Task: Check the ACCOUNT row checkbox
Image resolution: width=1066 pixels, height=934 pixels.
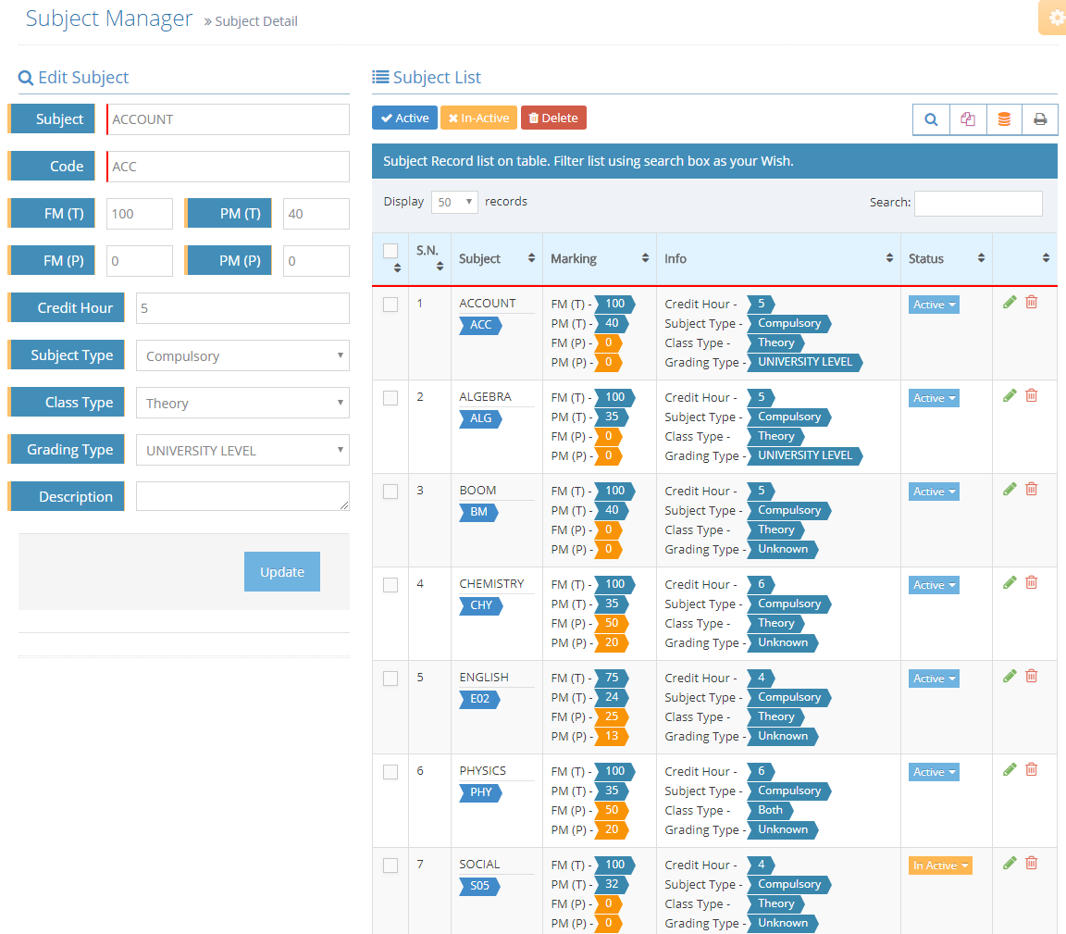Action: coord(390,305)
